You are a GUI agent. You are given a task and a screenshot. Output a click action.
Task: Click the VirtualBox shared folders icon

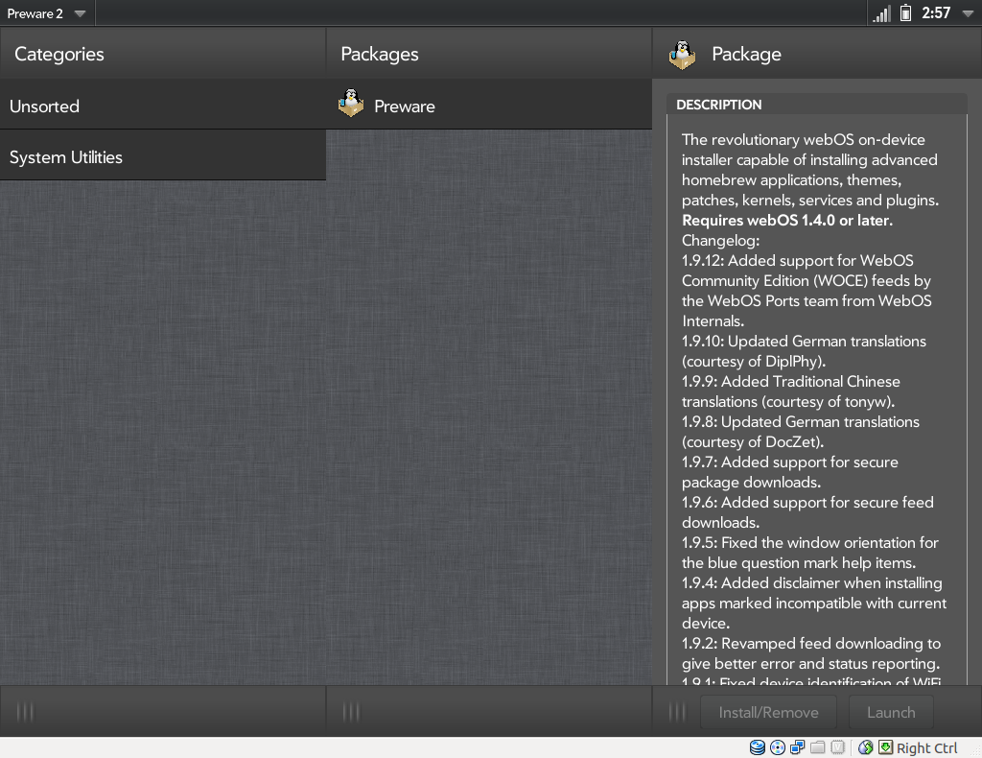[x=818, y=747]
